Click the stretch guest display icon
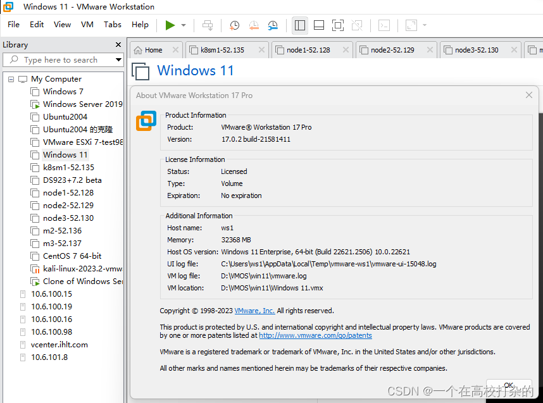 (411, 25)
